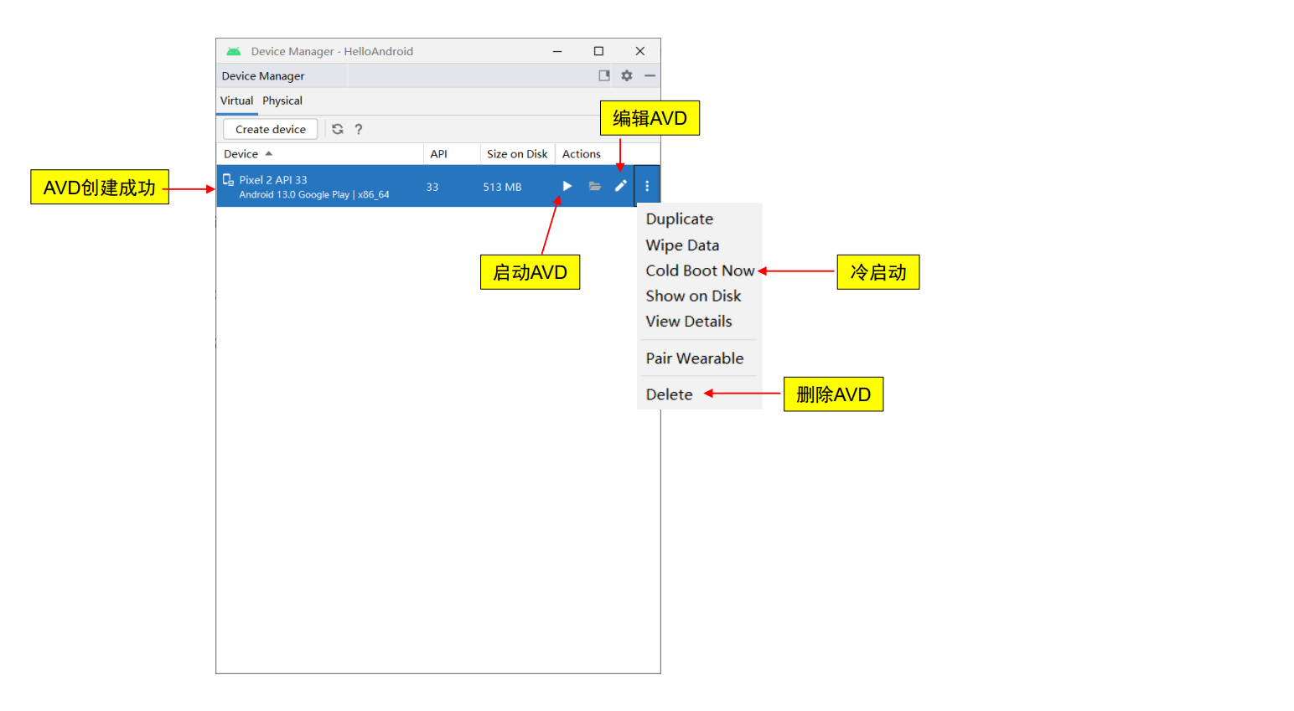Hide the Device Manager panel
Viewport: 1294px width, 711px height.
(x=650, y=75)
